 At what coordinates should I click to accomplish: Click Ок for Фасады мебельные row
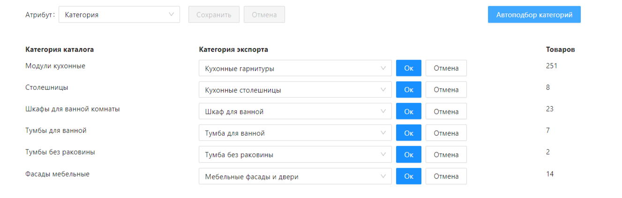[x=408, y=176]
